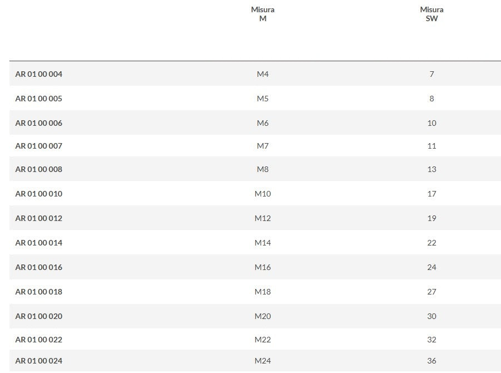501x373 pixels.
Task: Select product code AR 01 00 007
Action: 39,146
